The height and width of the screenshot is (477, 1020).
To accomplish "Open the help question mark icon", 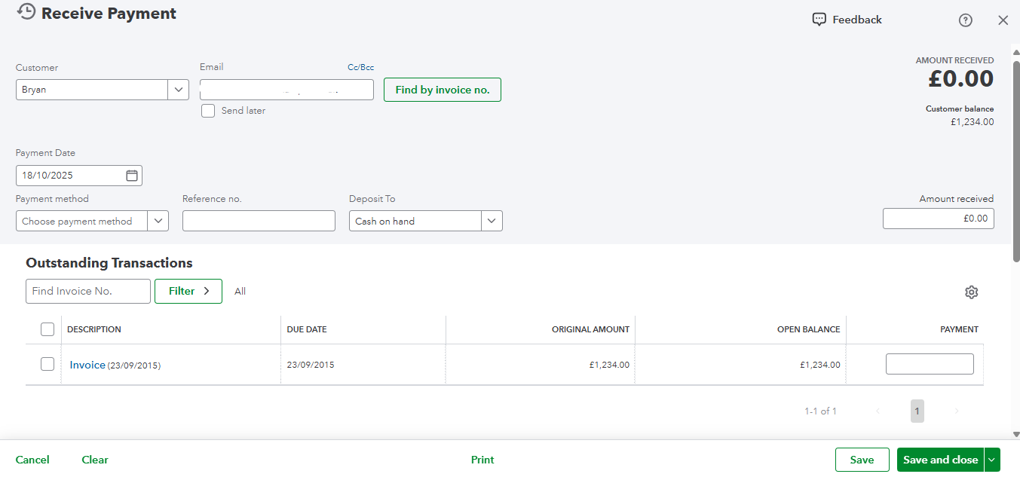I will [965, 20].
